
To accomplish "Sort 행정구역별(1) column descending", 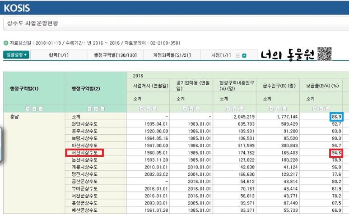I will coord(34,109).
